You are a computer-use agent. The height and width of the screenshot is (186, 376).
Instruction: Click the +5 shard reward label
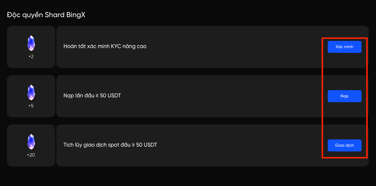click(x=31, y=106)
